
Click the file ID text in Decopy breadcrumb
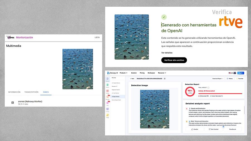(x=149, y=78)
